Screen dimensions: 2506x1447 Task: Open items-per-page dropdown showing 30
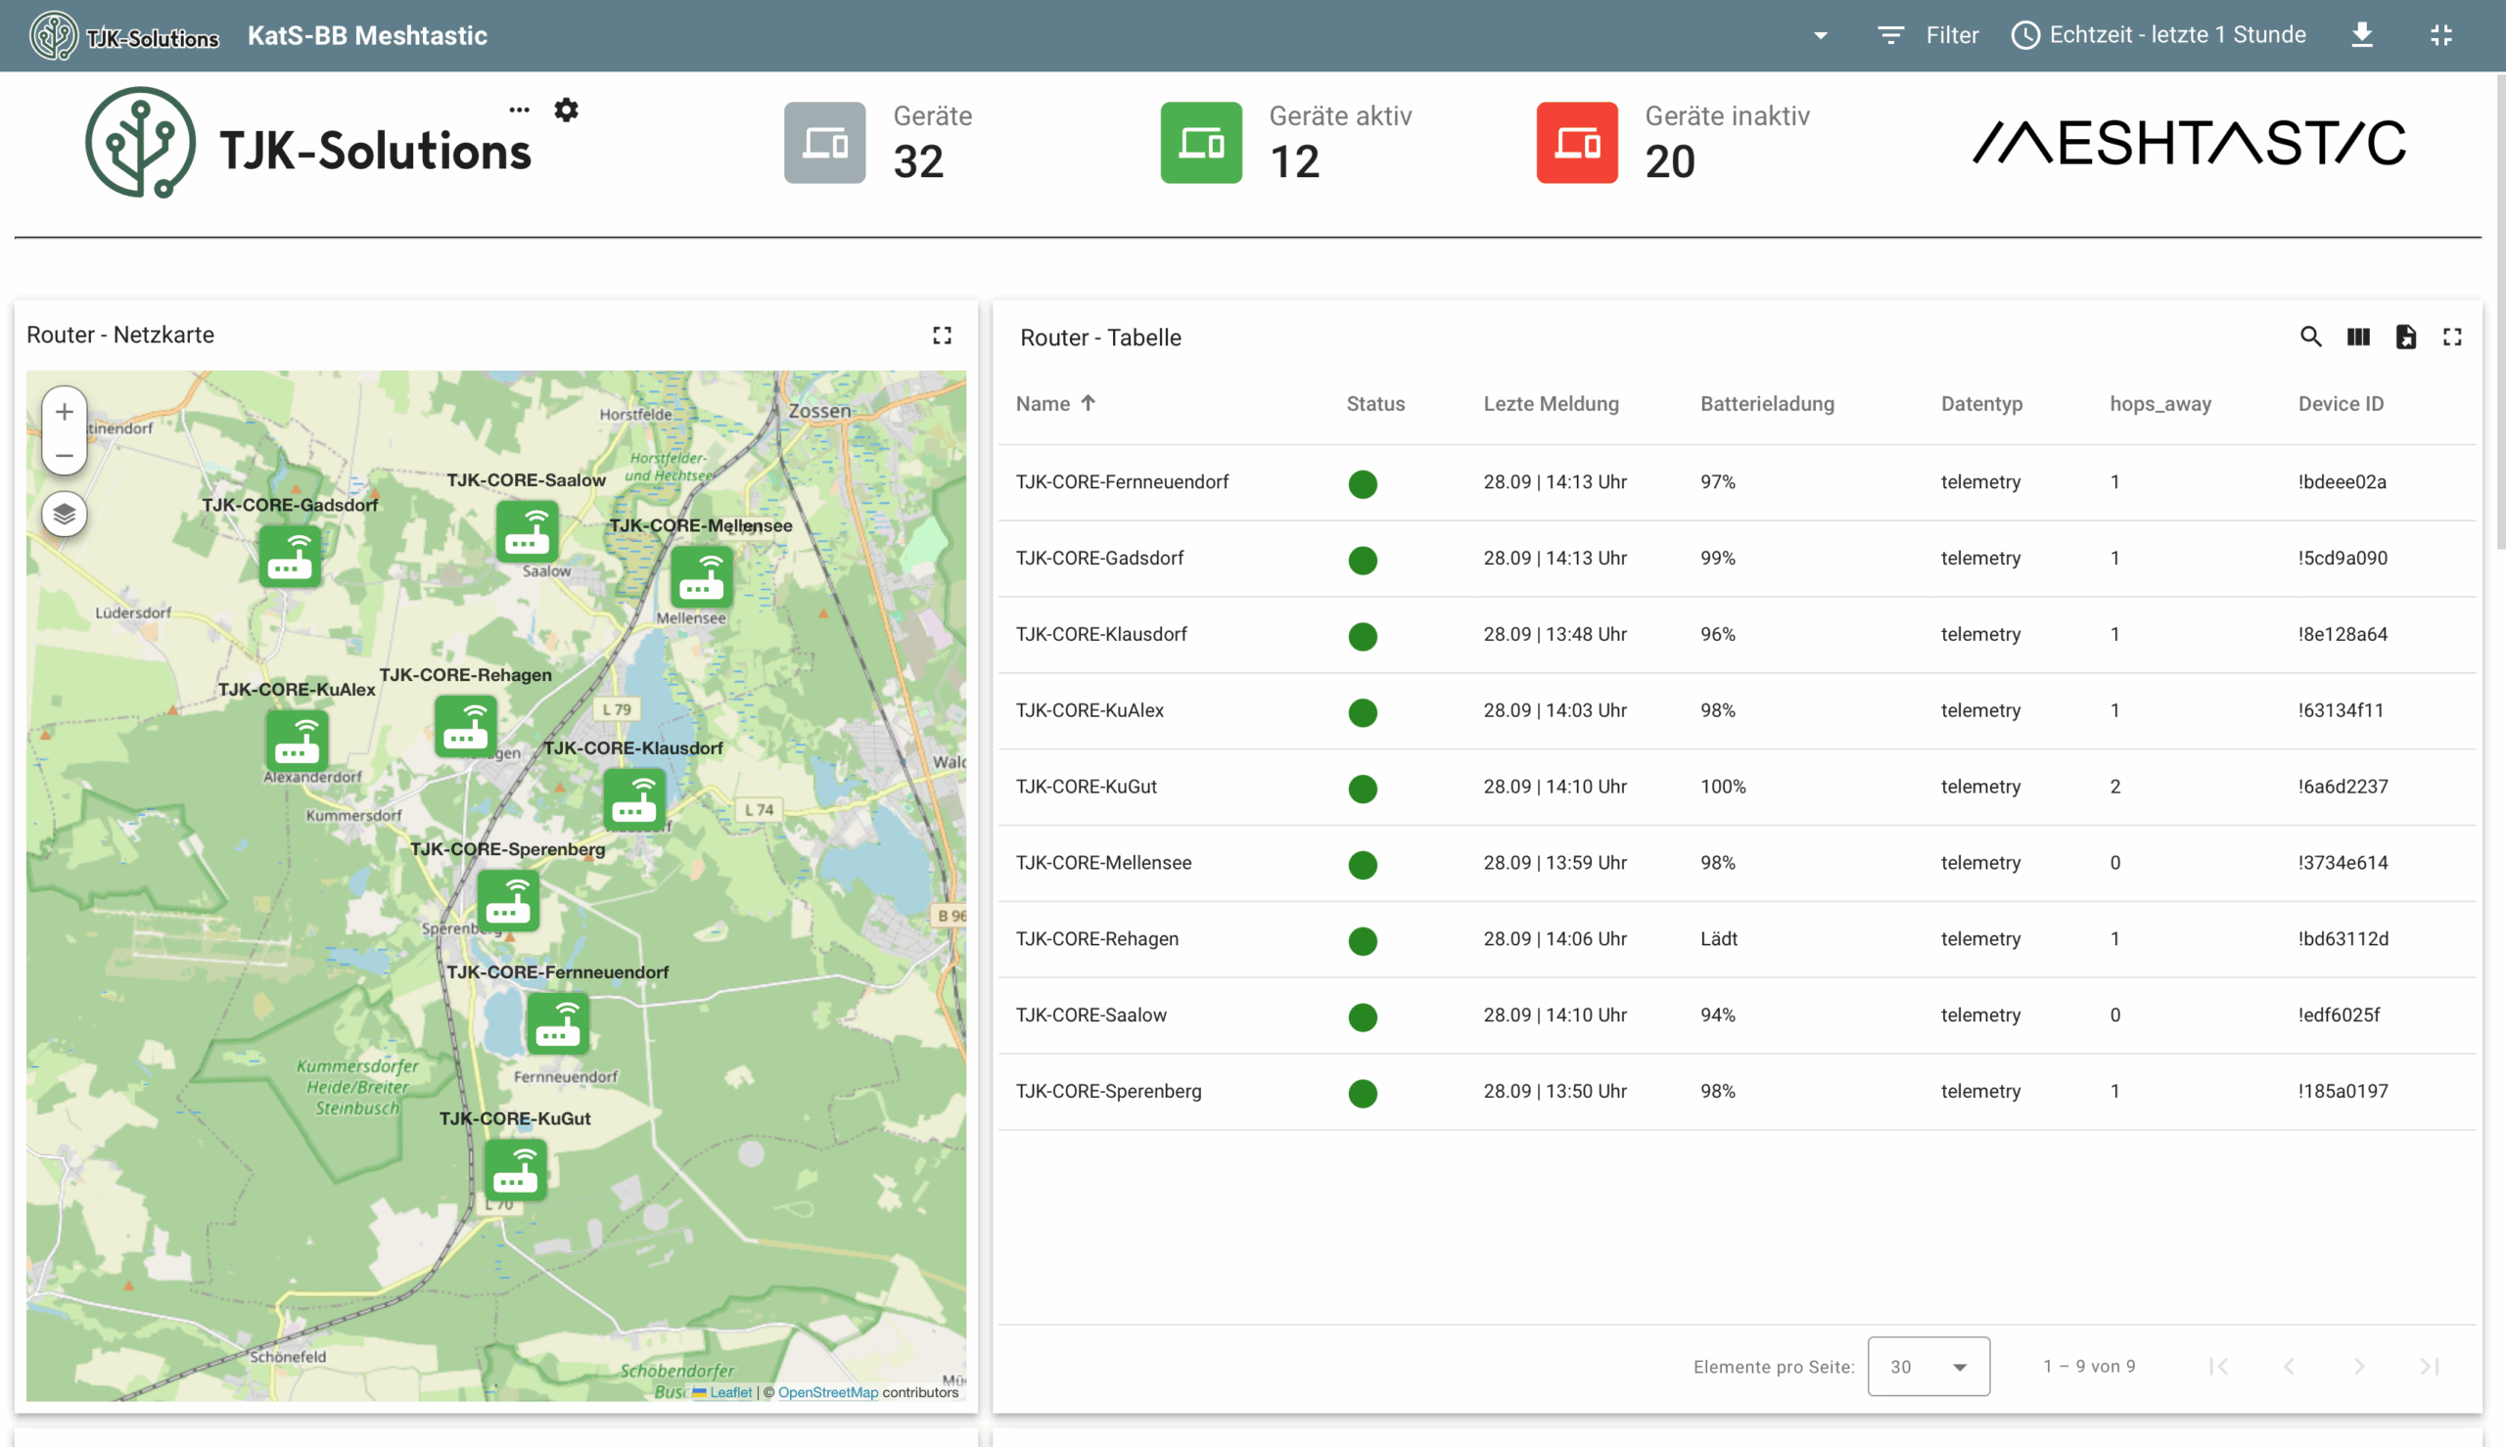tap(1927, 1367)
